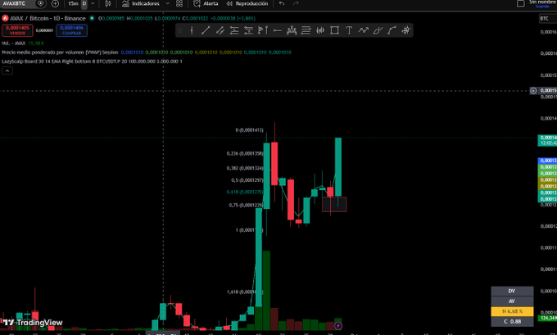This screenshot has width=557, height=335.
Task: Select the vertical line drawing tool
Action: coord(192,30)
